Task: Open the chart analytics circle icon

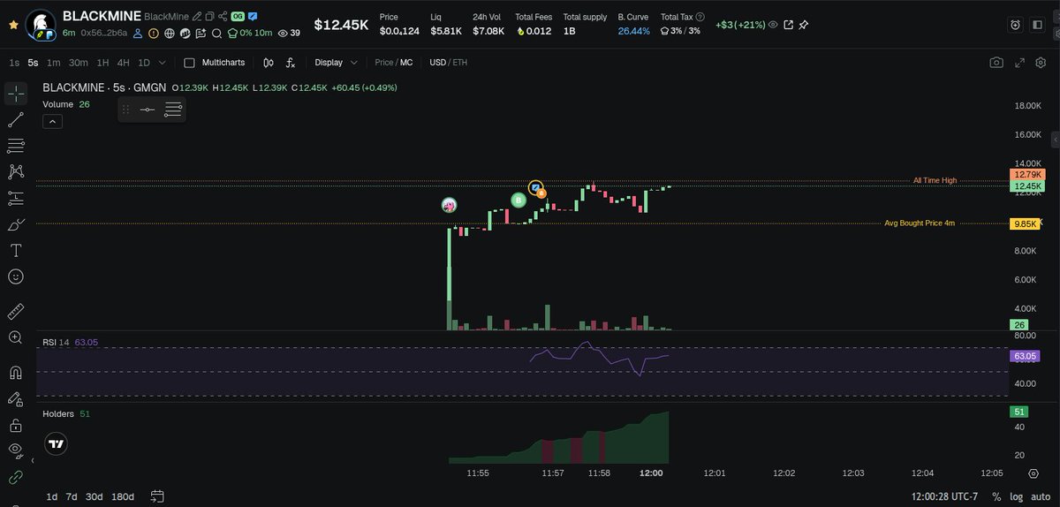Action: [185, 33]
